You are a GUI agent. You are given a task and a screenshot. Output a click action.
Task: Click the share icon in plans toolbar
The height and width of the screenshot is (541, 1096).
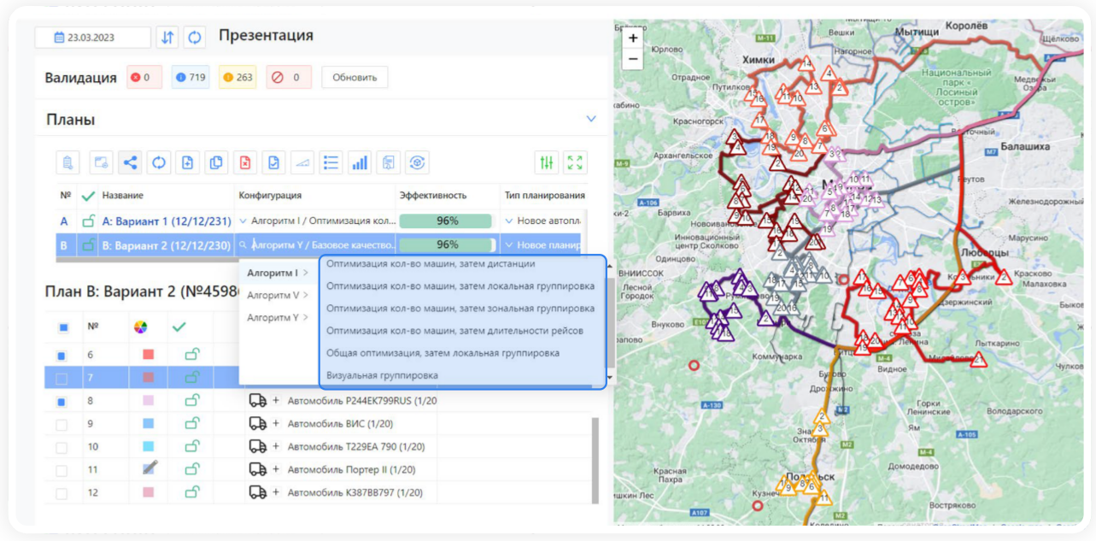point(130,162)
